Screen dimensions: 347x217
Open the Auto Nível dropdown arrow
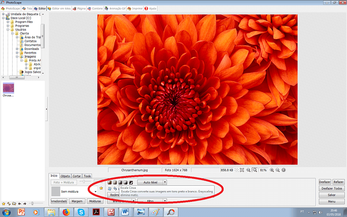165,183
